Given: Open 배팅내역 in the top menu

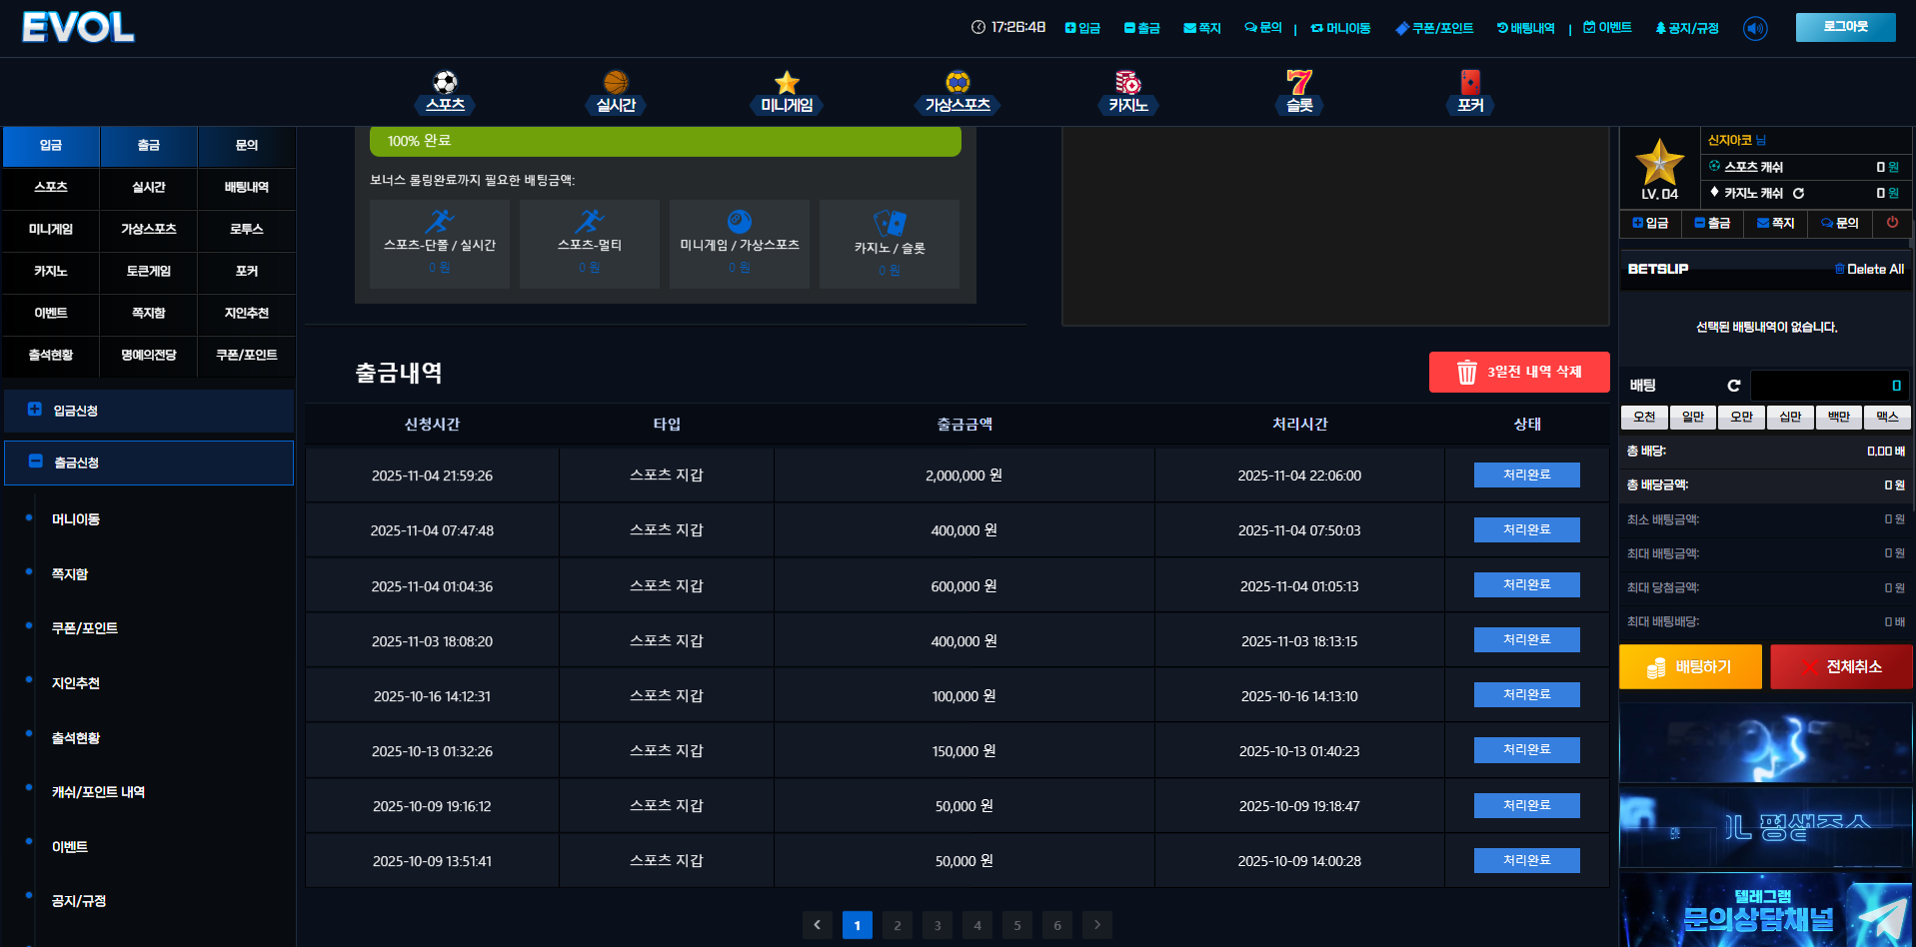Looking at the screenshot, I should (1525, 28).
